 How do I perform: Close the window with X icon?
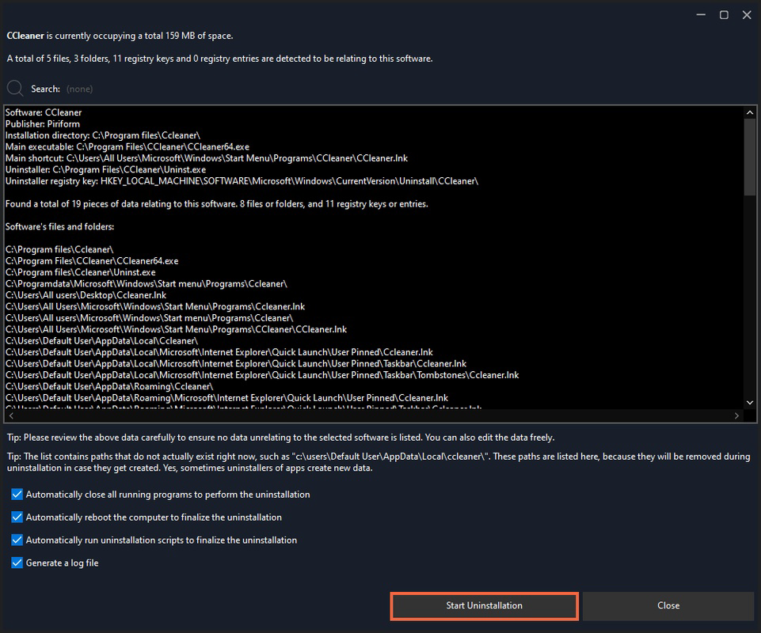point(747,15)
